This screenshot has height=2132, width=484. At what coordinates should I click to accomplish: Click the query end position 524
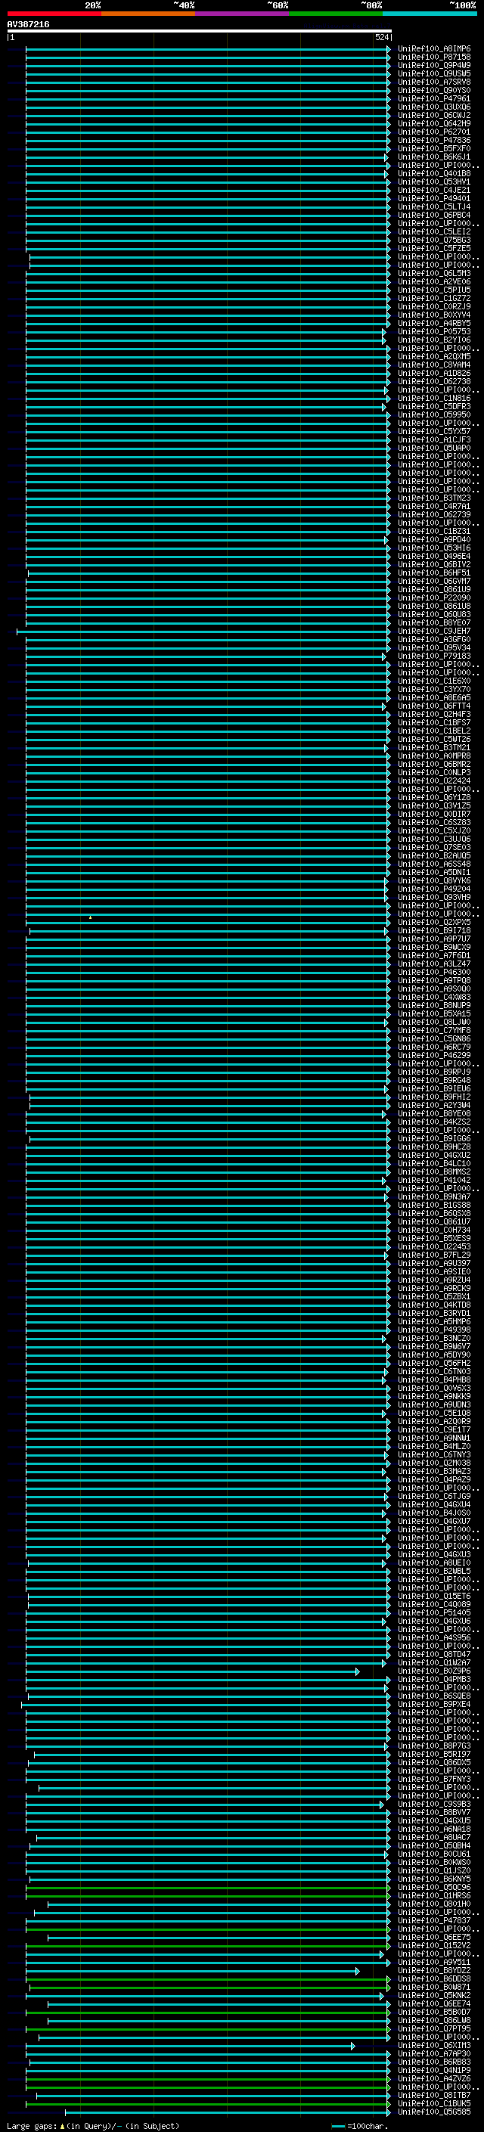click(381, 37)
